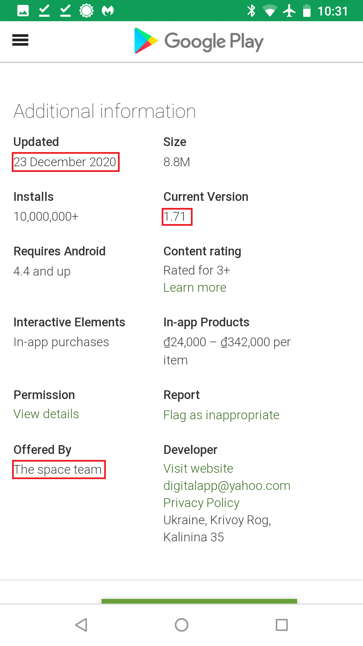Tap the recent apps square button
This screenshot has height=646, width=363.
coord(282,625)
